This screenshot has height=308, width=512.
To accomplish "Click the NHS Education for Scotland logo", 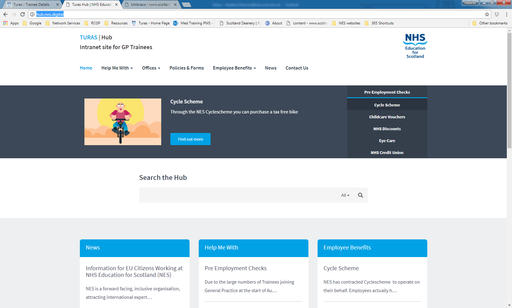I will pos(415,46).
